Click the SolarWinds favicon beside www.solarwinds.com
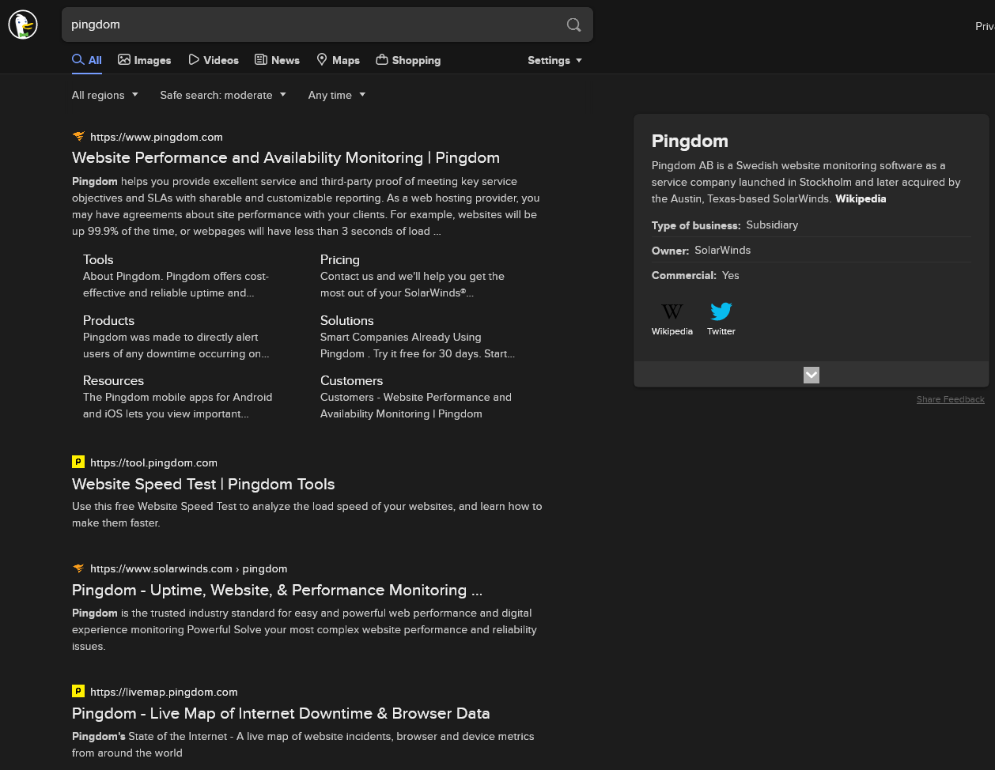This screenshot has height=770, width=995. point(78,568)
